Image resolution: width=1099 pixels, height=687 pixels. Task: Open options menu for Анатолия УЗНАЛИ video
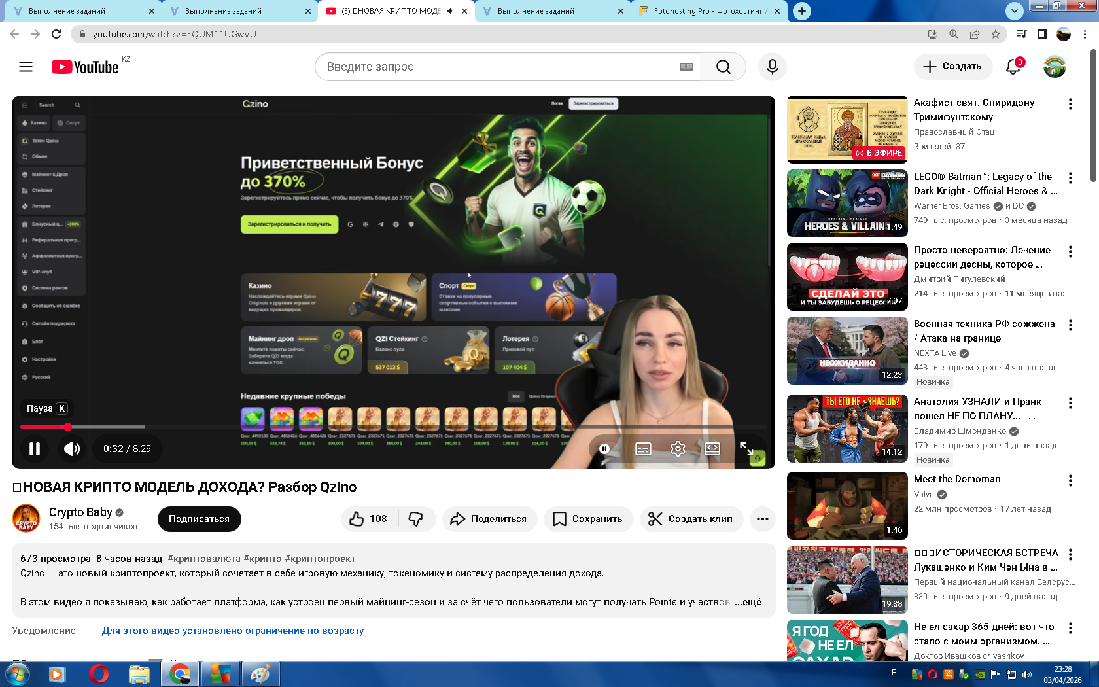click(x=1070, y=403)
